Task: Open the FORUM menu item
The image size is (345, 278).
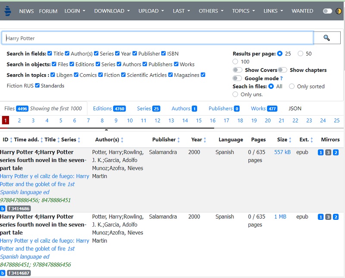Action: (48, 11)
